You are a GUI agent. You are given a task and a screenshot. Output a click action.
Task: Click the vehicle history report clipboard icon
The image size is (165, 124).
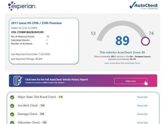(x=18, y=81)
